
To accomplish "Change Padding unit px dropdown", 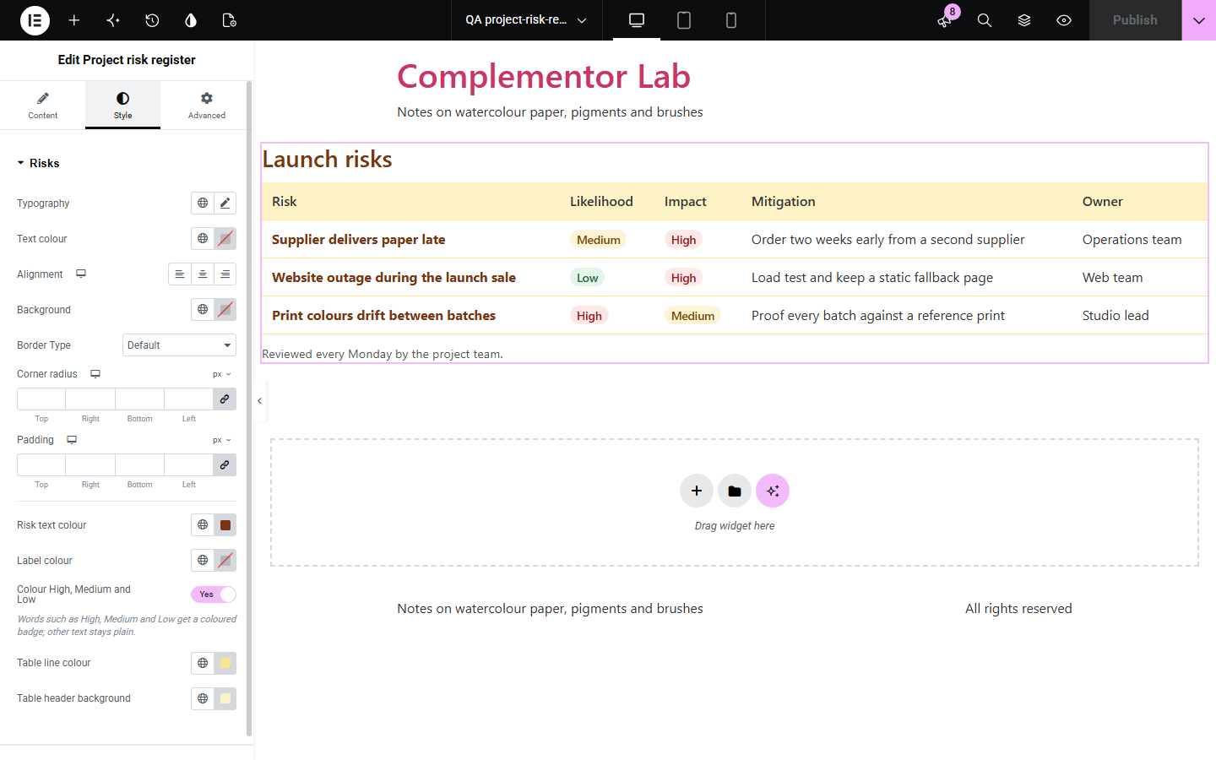I will (x=222, y=440).
